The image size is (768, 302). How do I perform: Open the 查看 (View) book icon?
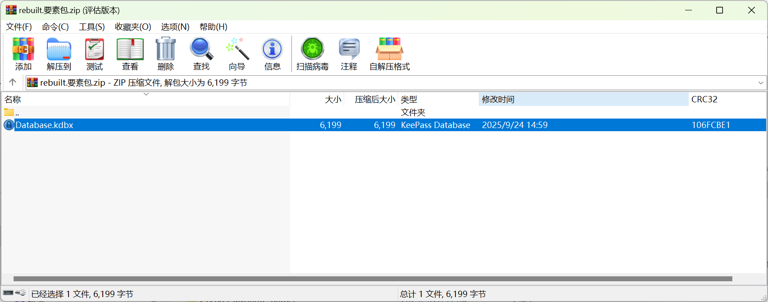click(130, 50)
